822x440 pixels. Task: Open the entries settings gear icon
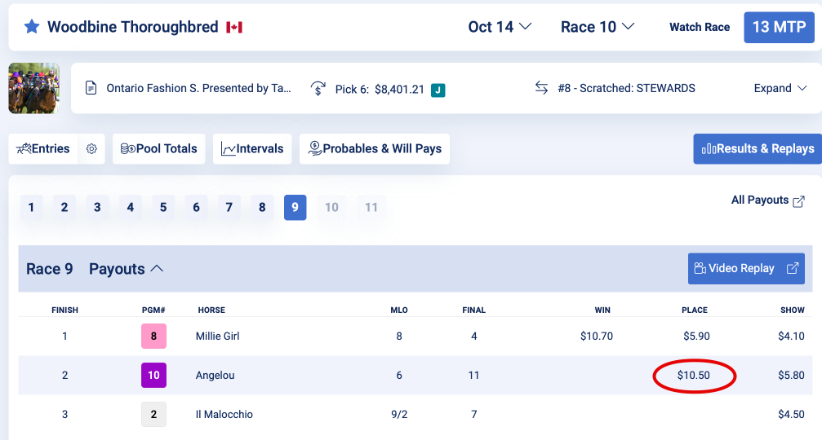pos(91,148)
